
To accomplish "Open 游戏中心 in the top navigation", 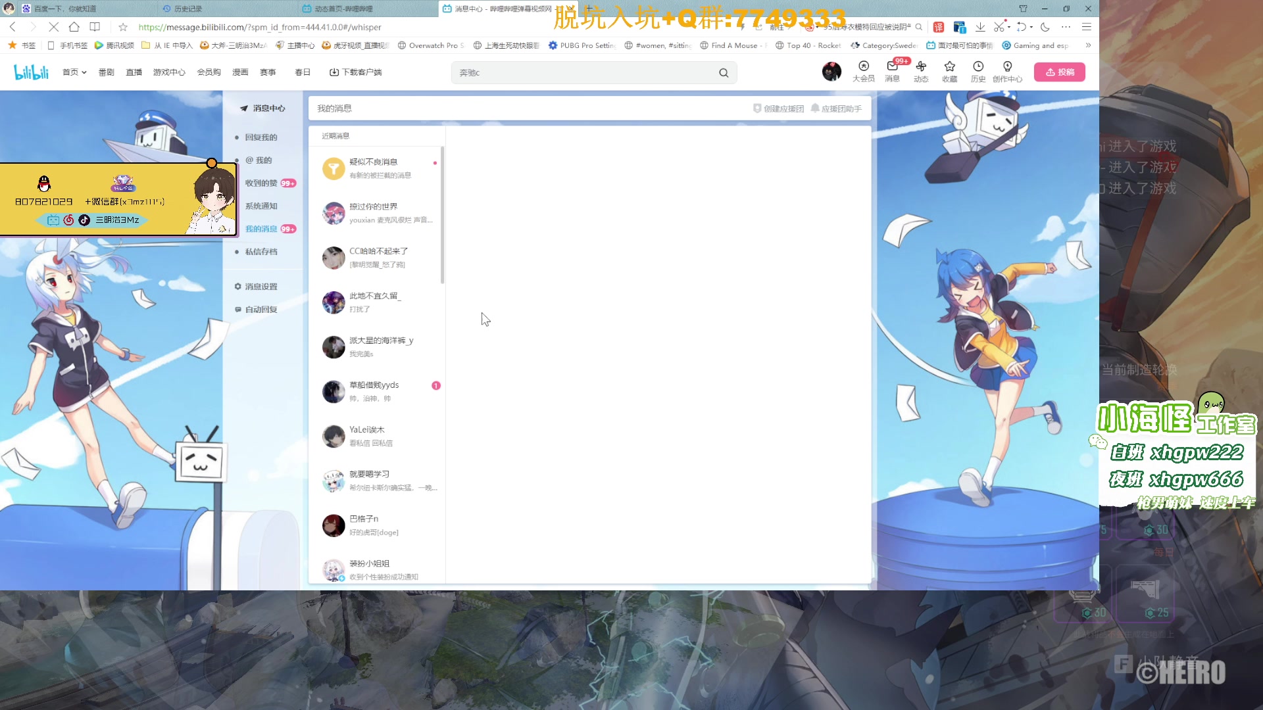I will pos(169,72).
